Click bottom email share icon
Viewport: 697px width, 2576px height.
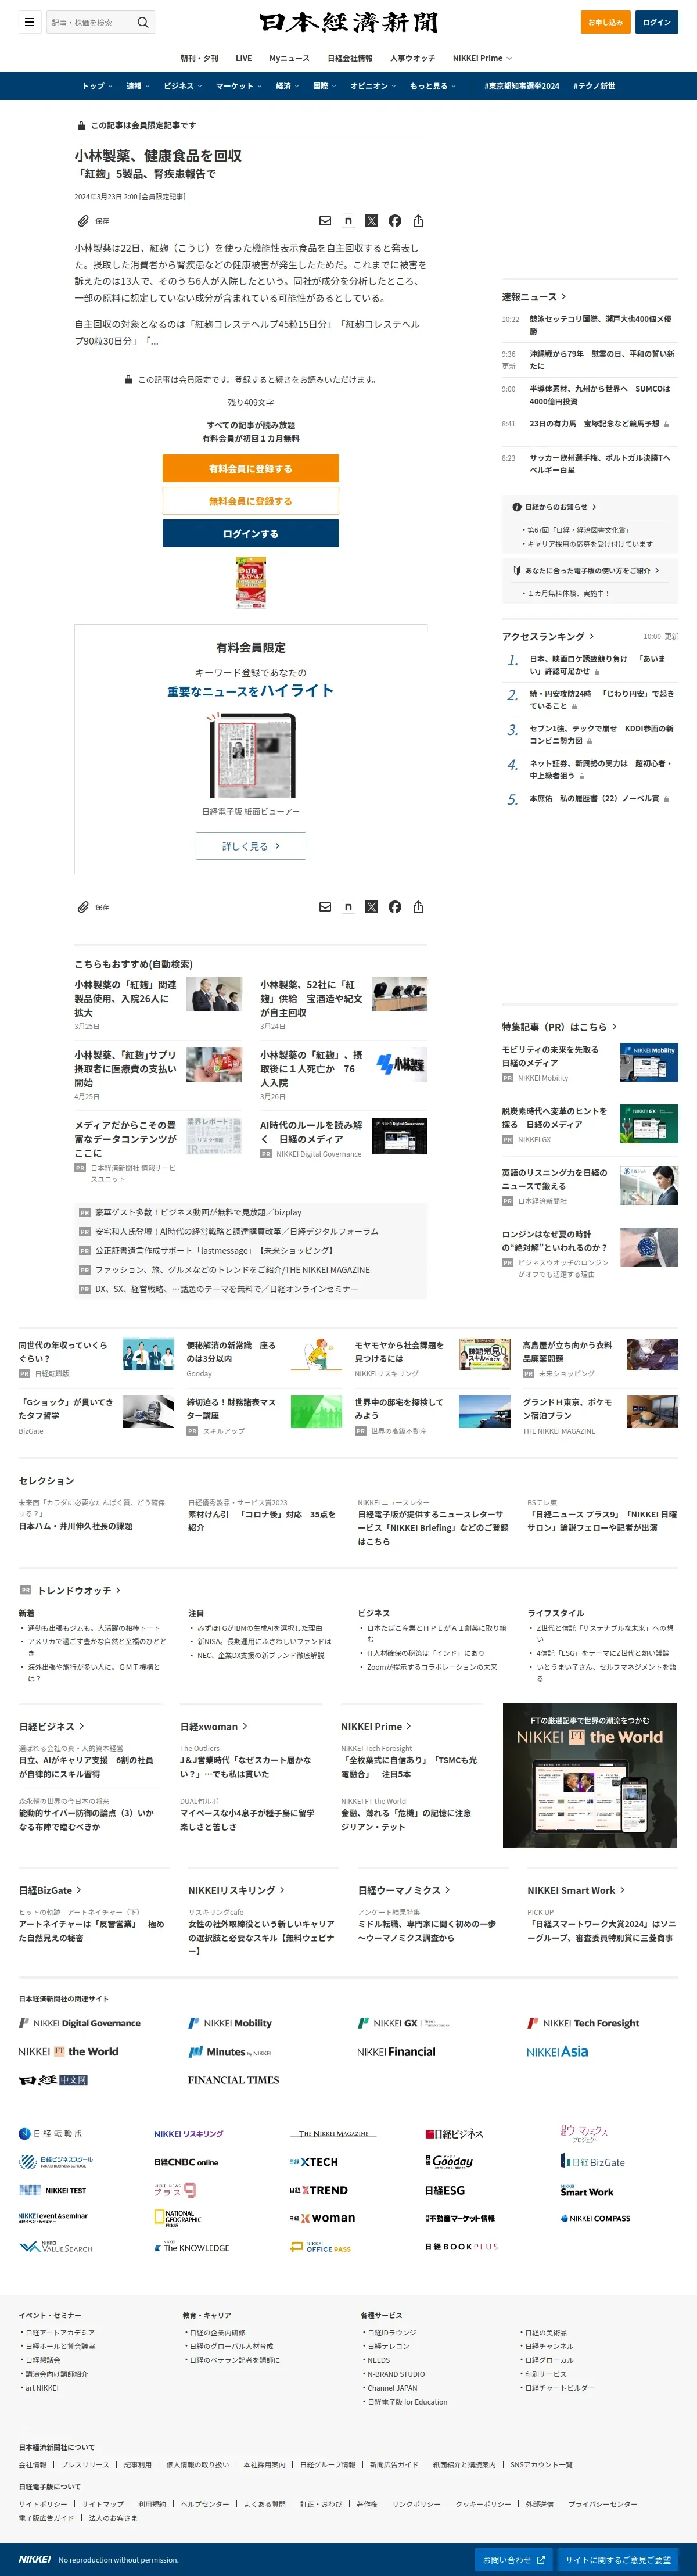(325, 907)
